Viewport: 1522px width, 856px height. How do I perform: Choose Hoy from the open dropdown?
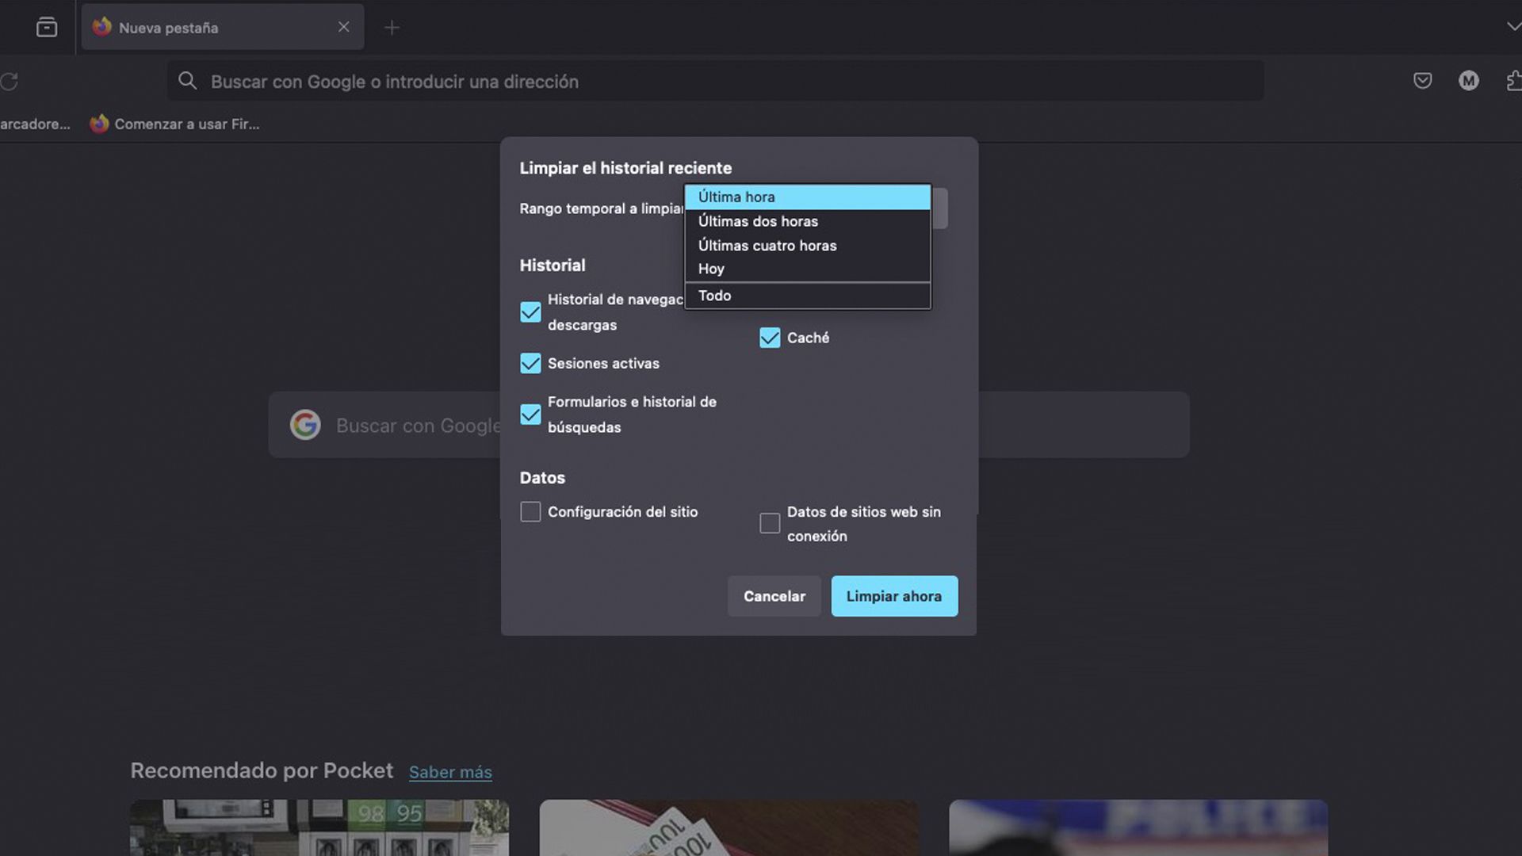(x=711, y=268)
